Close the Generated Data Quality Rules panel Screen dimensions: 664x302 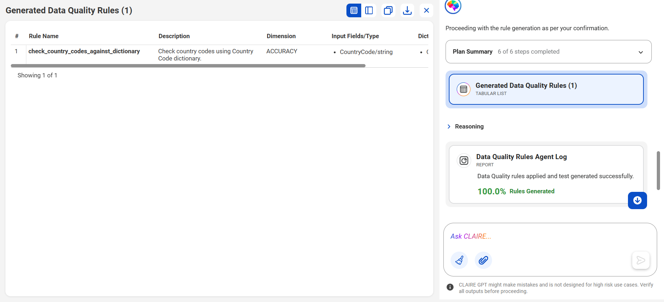coord(426,10)
